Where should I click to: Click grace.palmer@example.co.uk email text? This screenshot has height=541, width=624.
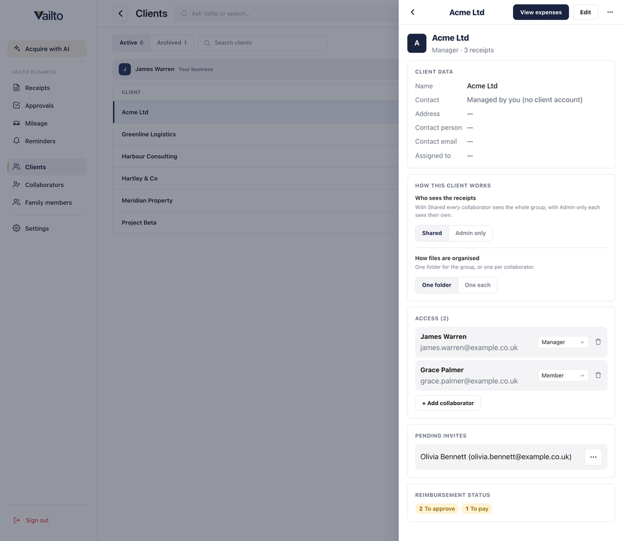click(469, 381)
